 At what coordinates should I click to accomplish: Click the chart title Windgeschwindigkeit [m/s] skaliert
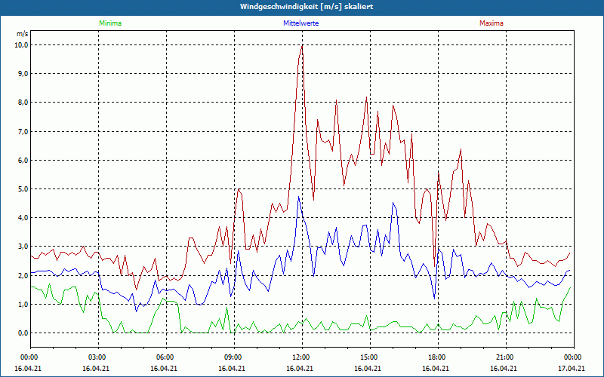tap(307, 7)
